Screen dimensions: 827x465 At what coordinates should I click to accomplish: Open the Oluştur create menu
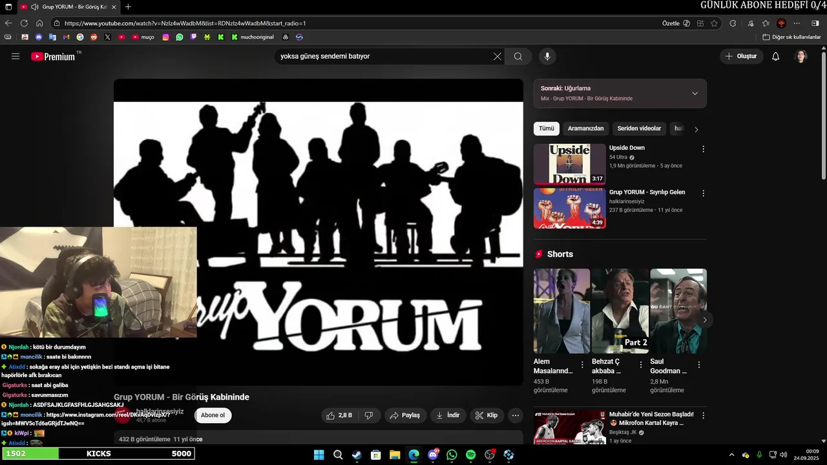click(x=741, y=56)
